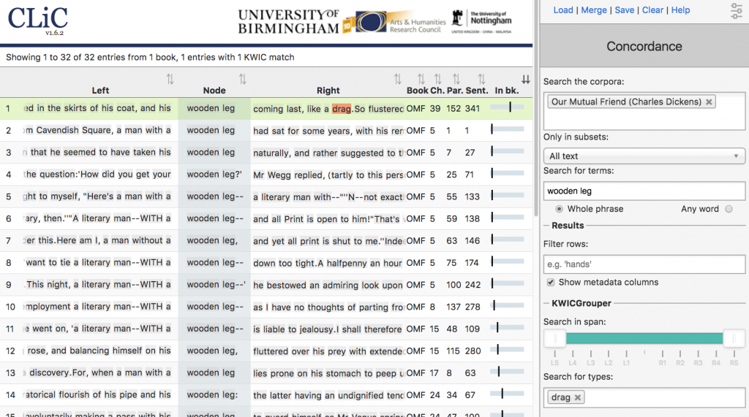Select the Any word radio option

click(729, 209)
